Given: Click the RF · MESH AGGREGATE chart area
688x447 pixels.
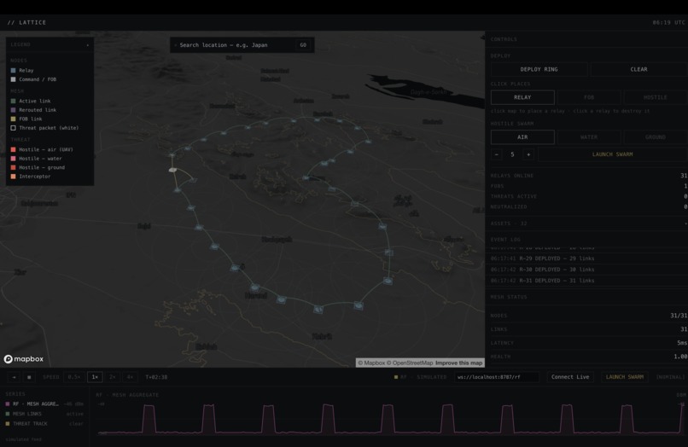Looking at the screenshot, I should click(390, 418).
